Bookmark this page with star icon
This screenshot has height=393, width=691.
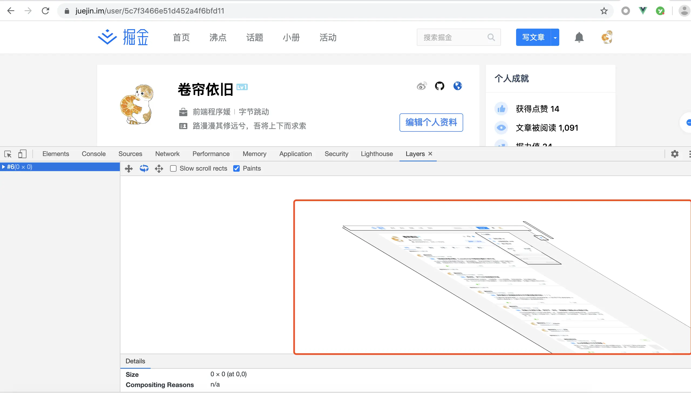pos(604,11)
